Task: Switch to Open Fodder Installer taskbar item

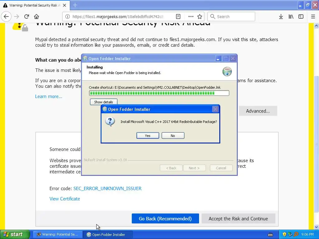Action: (107, 234)
